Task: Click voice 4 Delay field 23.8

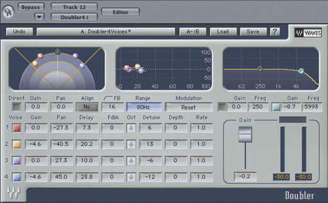Action: 87,177
